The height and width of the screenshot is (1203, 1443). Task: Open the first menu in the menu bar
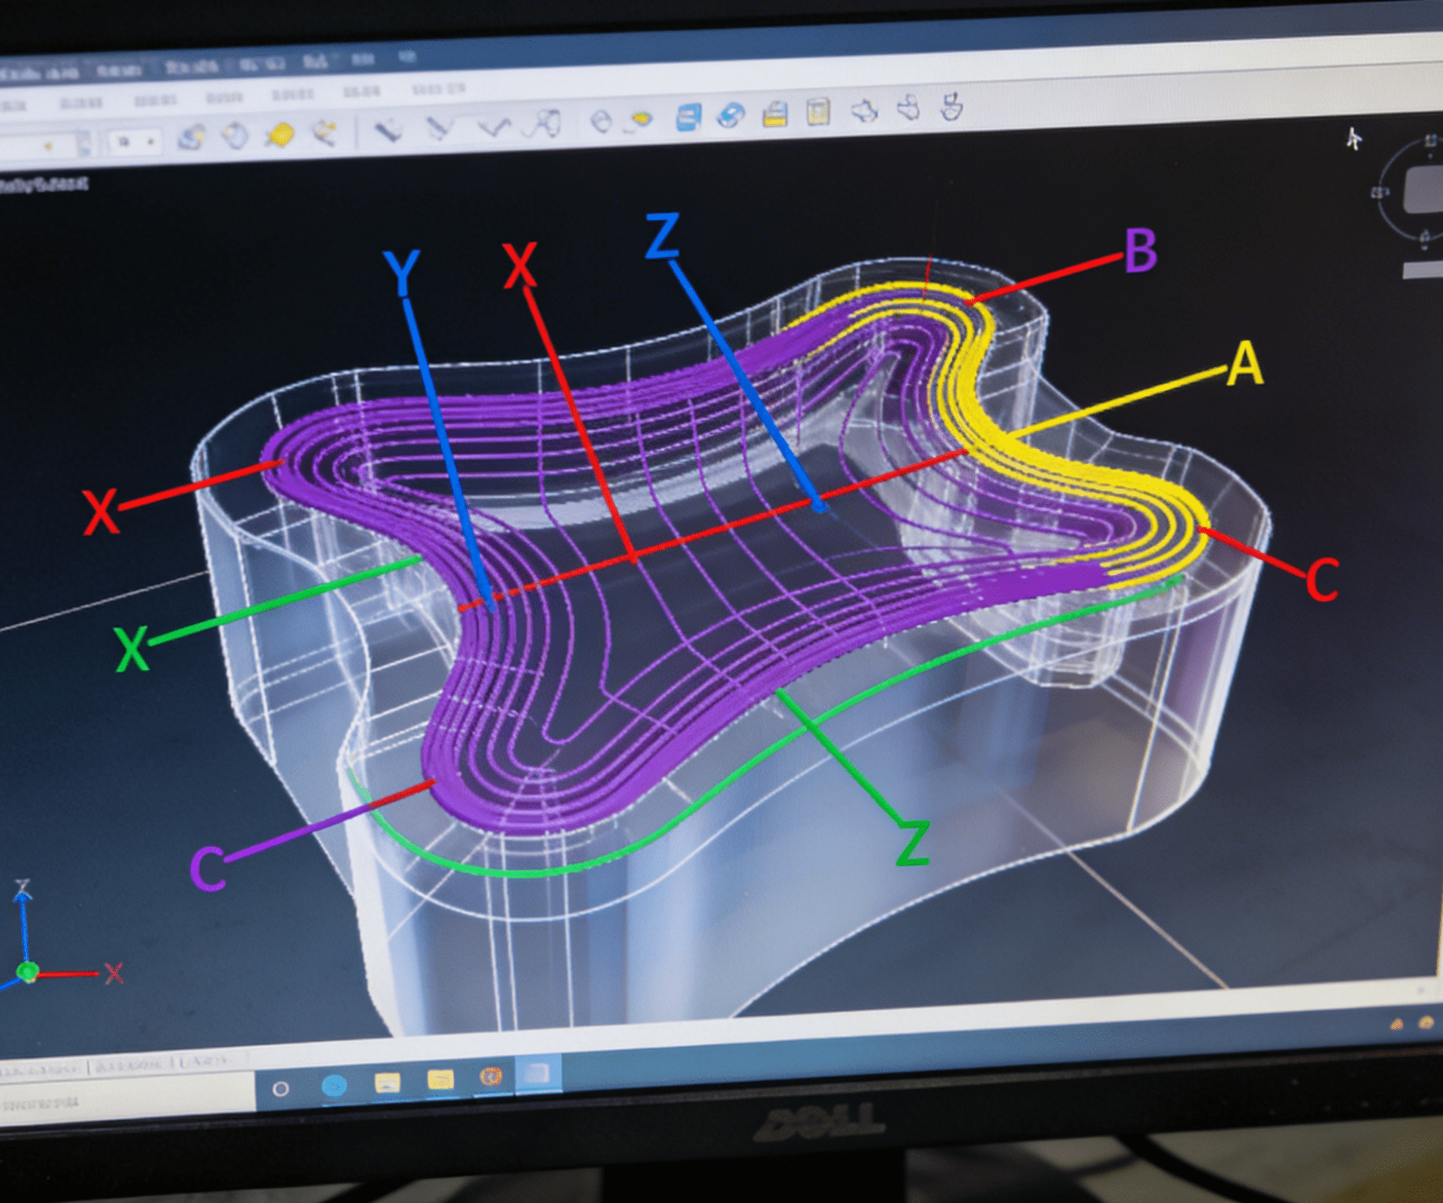14,105
